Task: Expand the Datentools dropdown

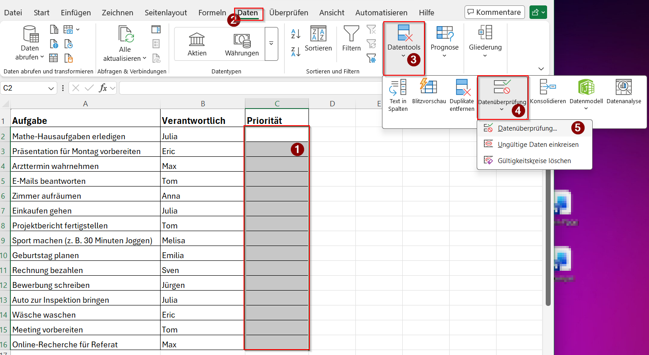Action: pyautogui.click(x=403, y=56)
